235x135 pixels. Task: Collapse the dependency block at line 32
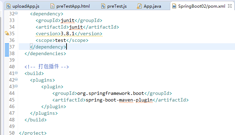[x=16, y=13]
